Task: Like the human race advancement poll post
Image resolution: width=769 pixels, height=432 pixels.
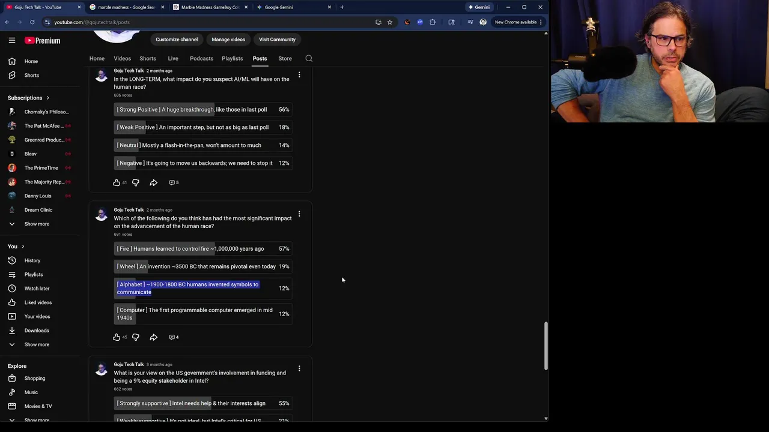Action: [x=117, y=337]
